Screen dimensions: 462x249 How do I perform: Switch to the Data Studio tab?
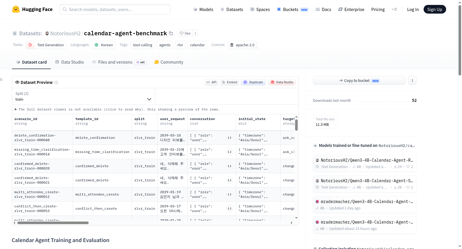pyautogui.click(x=70, y=62)
